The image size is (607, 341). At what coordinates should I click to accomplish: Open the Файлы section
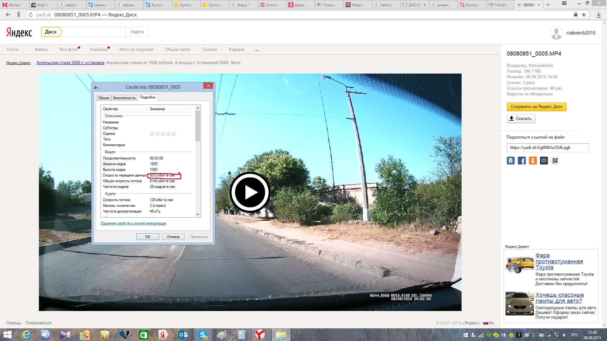pos(41,50)
